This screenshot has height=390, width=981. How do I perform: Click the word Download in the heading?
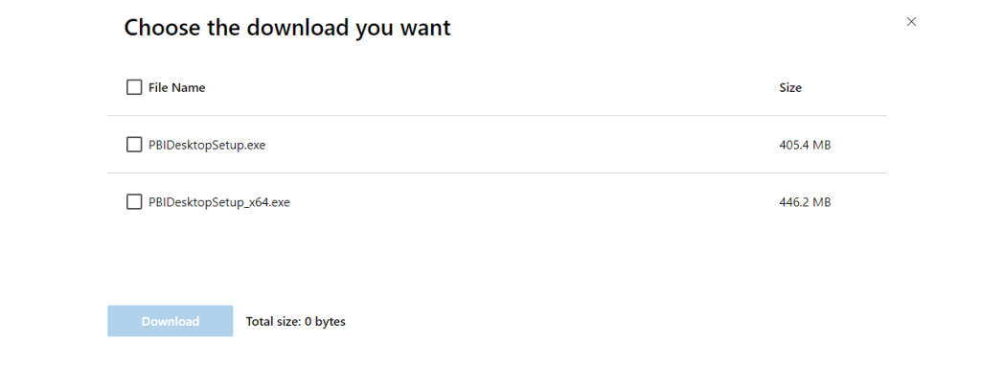298,28
